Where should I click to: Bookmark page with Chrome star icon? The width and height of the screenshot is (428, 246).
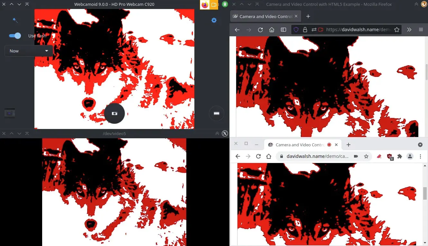coord(366,156)
